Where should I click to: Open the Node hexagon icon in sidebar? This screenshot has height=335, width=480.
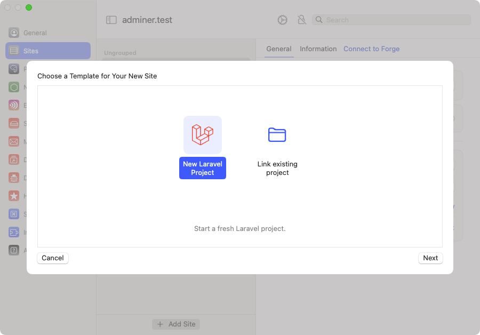click(x=14, y=87)
